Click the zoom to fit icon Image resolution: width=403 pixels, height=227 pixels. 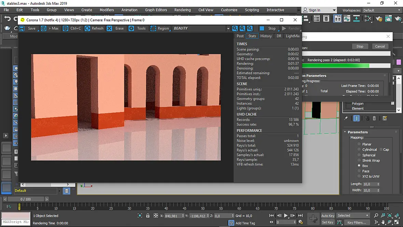coord(250,28)
